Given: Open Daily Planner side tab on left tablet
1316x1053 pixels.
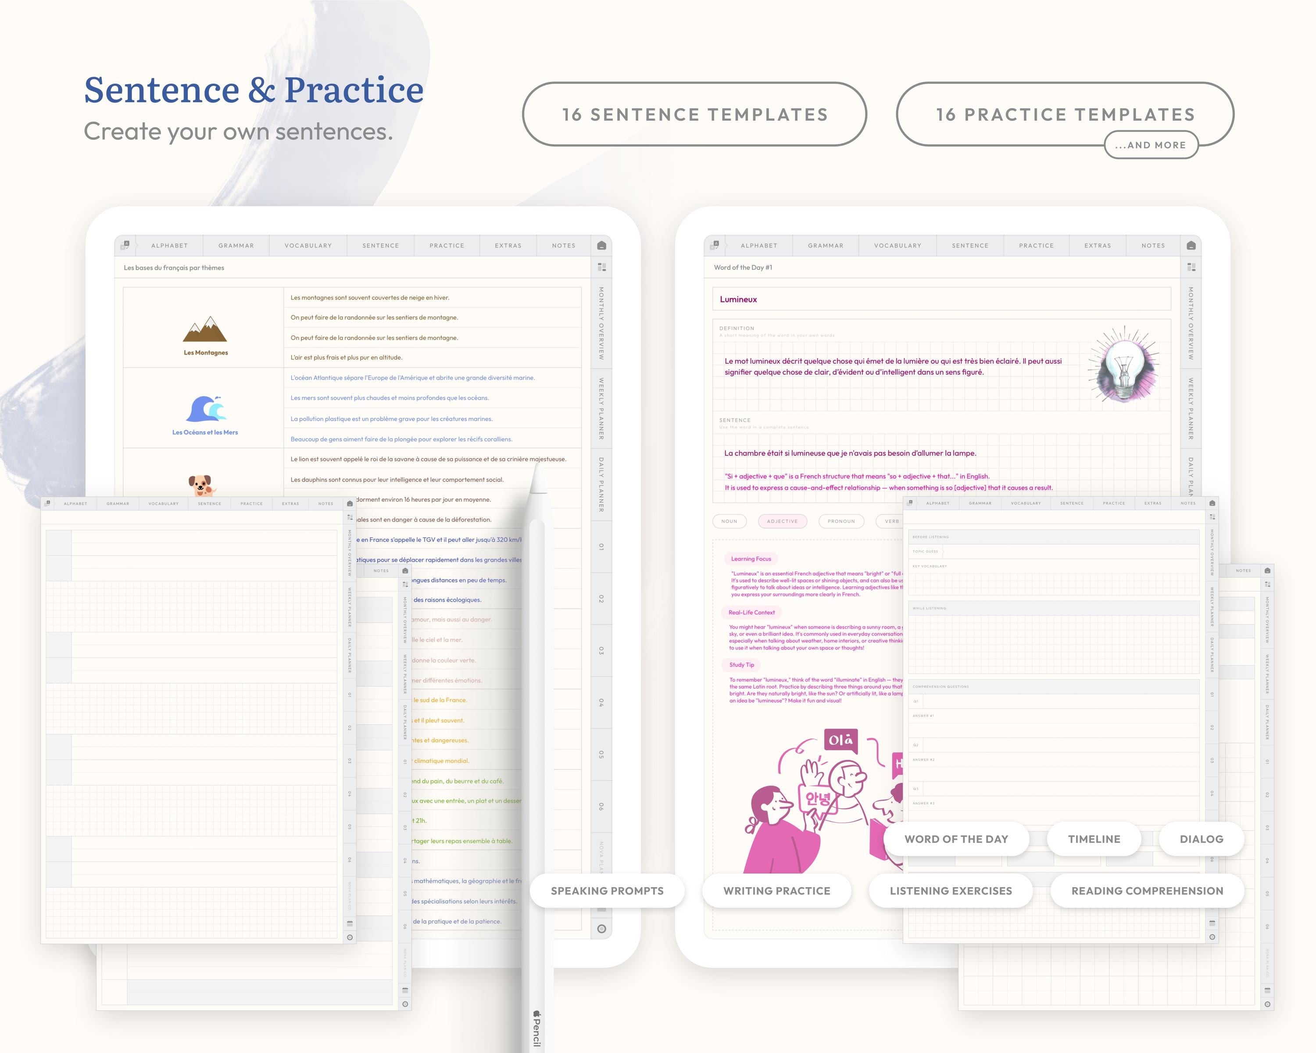Looking at the screenshot, I should (601, 484).
